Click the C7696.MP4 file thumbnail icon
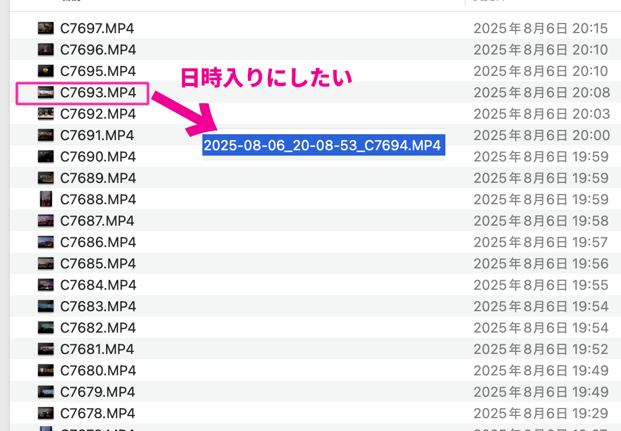 46,50
